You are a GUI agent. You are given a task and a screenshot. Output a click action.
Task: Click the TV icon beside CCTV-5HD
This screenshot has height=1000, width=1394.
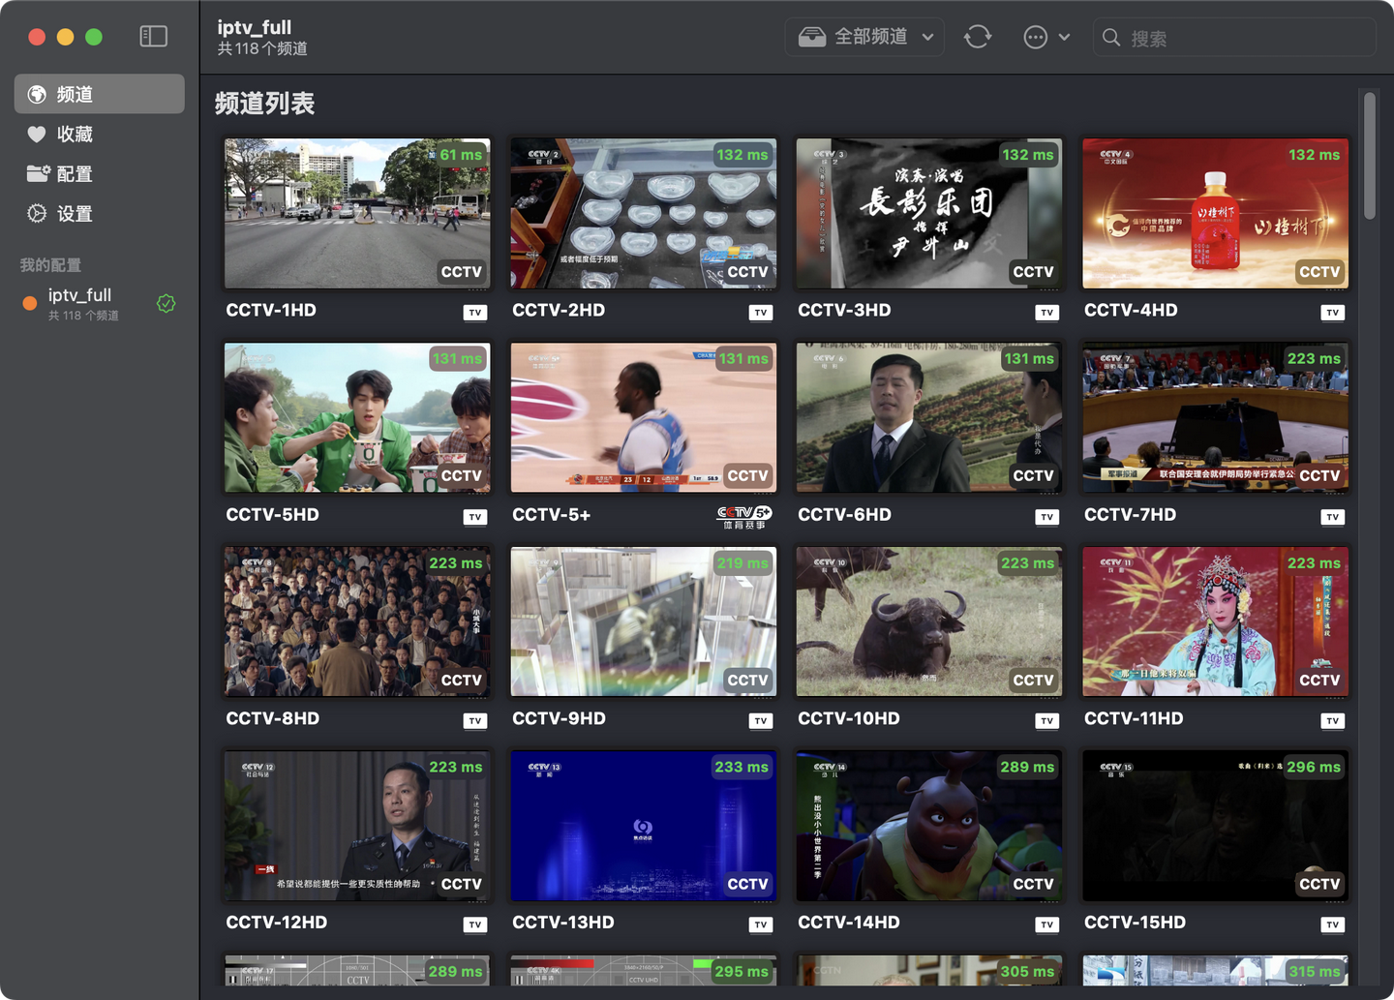pos(474,517)
